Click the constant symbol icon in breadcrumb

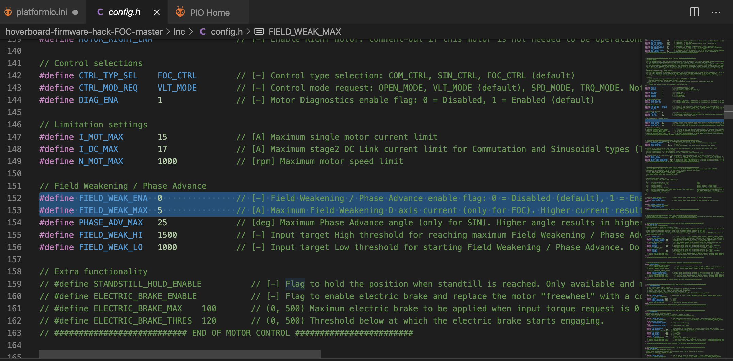[x=259, y=32]
